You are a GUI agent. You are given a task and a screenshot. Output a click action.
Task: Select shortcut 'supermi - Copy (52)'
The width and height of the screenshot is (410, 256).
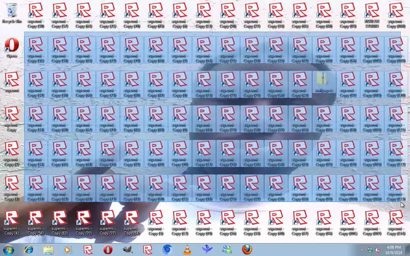(x=36, y=84)
